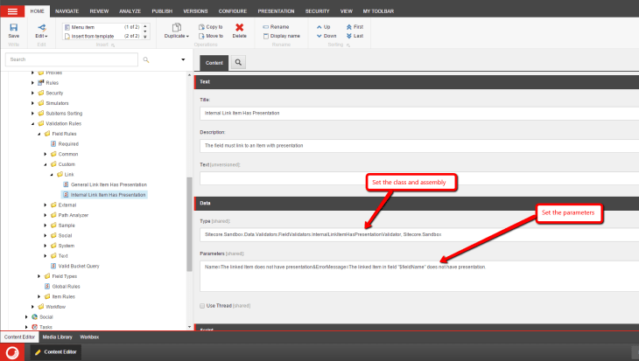Image resolution: width=639 pixels, height=361 pixels.
Task: Open the SECURITY ribbon tab
Action: coord(317,11)
